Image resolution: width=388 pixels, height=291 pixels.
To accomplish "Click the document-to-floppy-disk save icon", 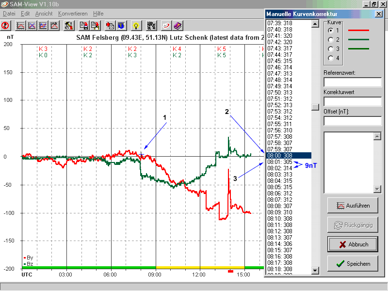I will pyautogui.click(x=84, y=26).
